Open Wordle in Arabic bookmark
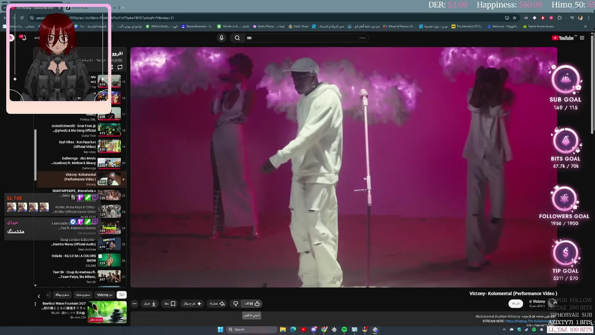This screenshot has height=335, width=595. click(233, 27)
